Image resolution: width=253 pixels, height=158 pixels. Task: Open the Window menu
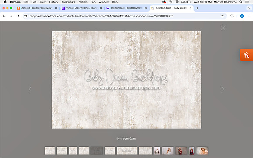(103, 2)
